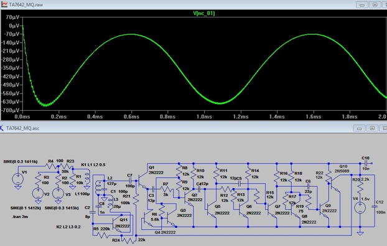
Task: Maximize the TA7642_MQ.raw waveform window
Action: click(375, 5)
